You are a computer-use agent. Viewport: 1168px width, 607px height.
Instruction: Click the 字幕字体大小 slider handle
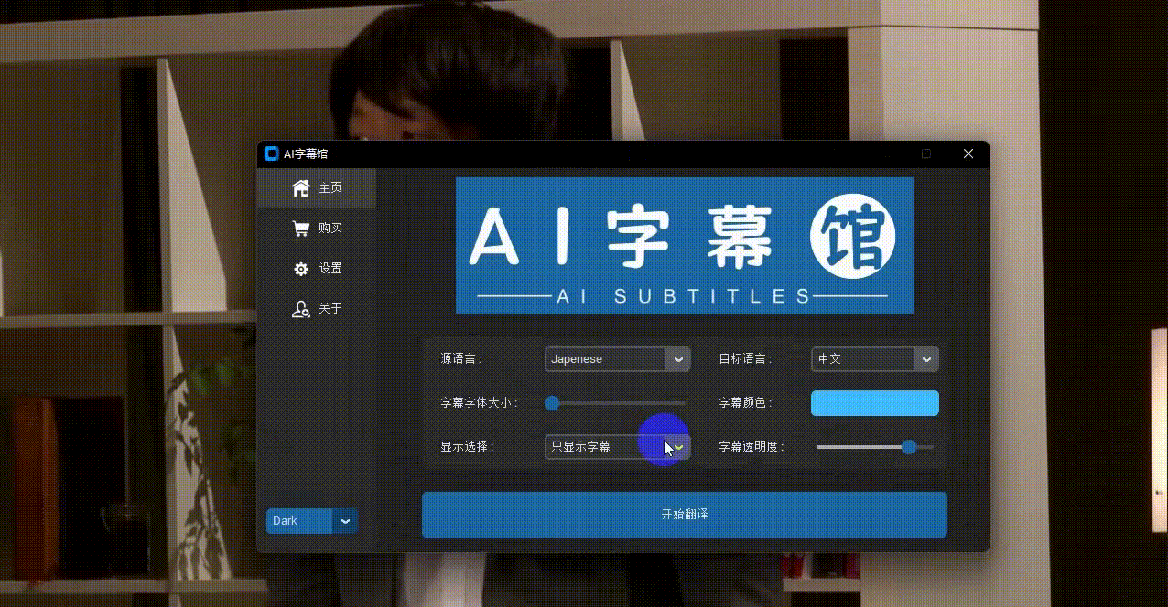pyautogui.click(x=552, y=403)
